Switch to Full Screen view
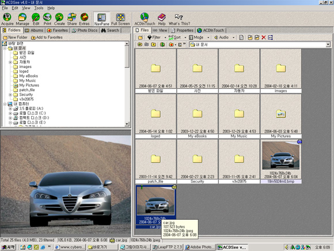 click(120, 19)
